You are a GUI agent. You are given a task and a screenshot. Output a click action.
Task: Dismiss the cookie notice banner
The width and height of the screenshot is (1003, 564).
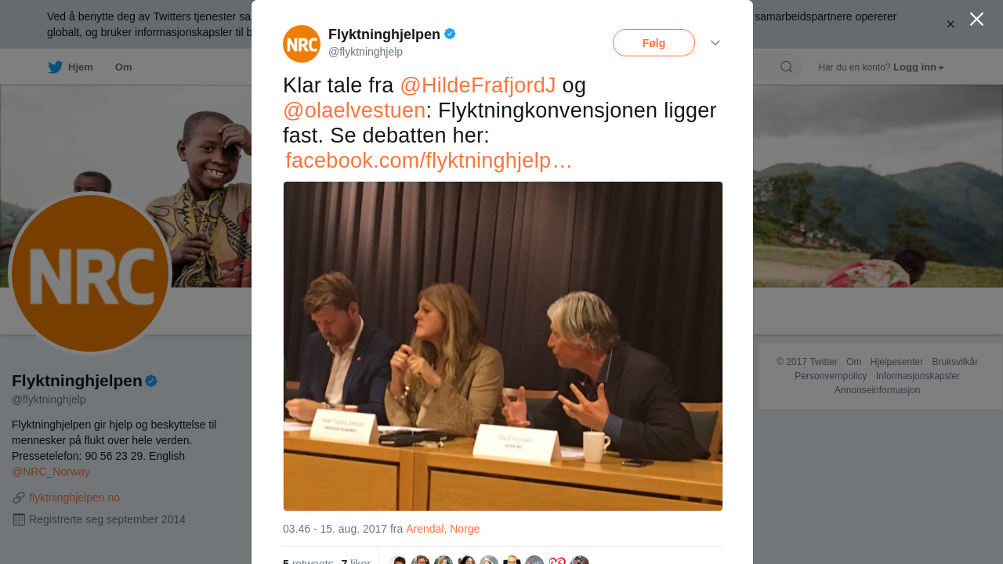(950, 24)
